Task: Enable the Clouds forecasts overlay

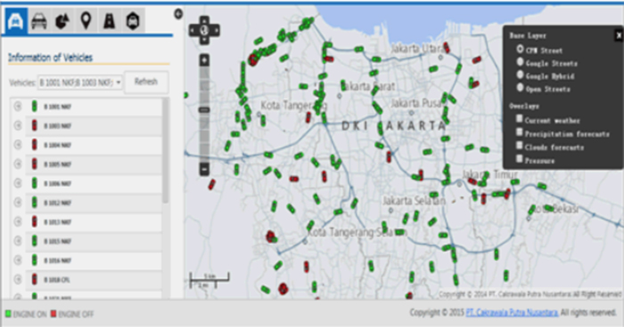Action: [520, 145]
